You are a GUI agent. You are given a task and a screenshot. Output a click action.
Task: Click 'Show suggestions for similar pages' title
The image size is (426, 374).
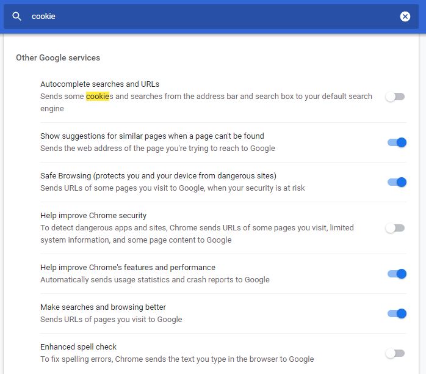point(152,136)
